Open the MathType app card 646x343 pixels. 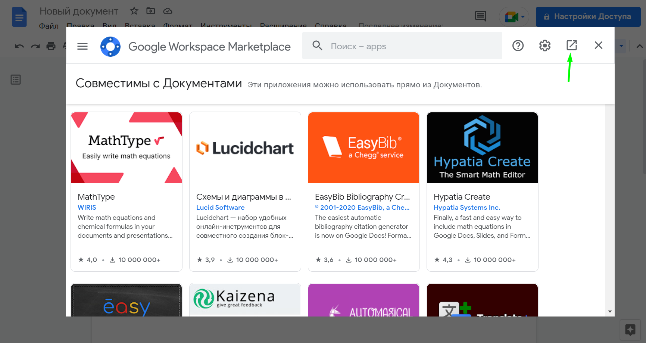pyautogui.click(x=127, y=191)
